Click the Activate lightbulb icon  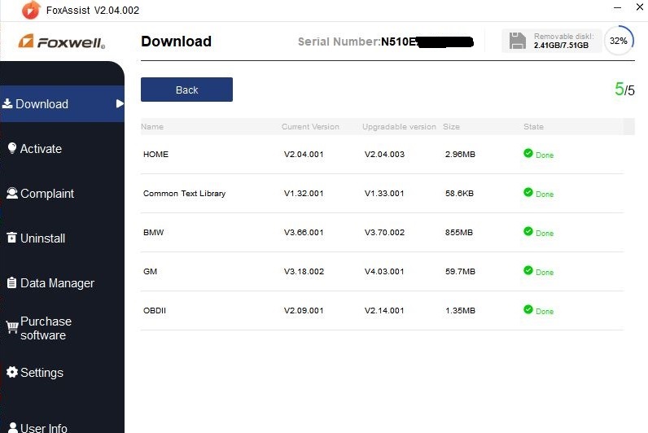click(x=12, y=148)
